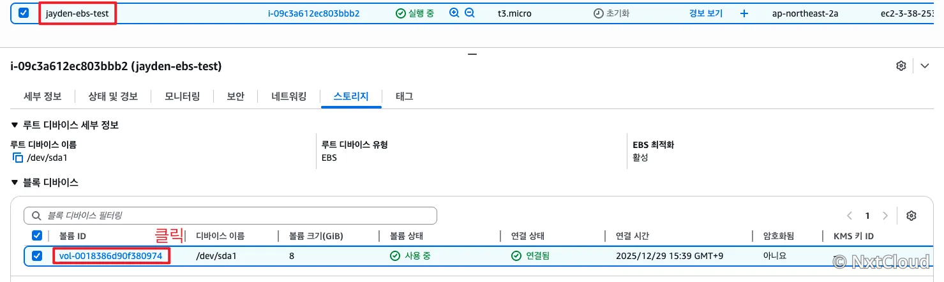Open volume vol-0018386d90f380974 link
The image size is (944, 282).
110,256
